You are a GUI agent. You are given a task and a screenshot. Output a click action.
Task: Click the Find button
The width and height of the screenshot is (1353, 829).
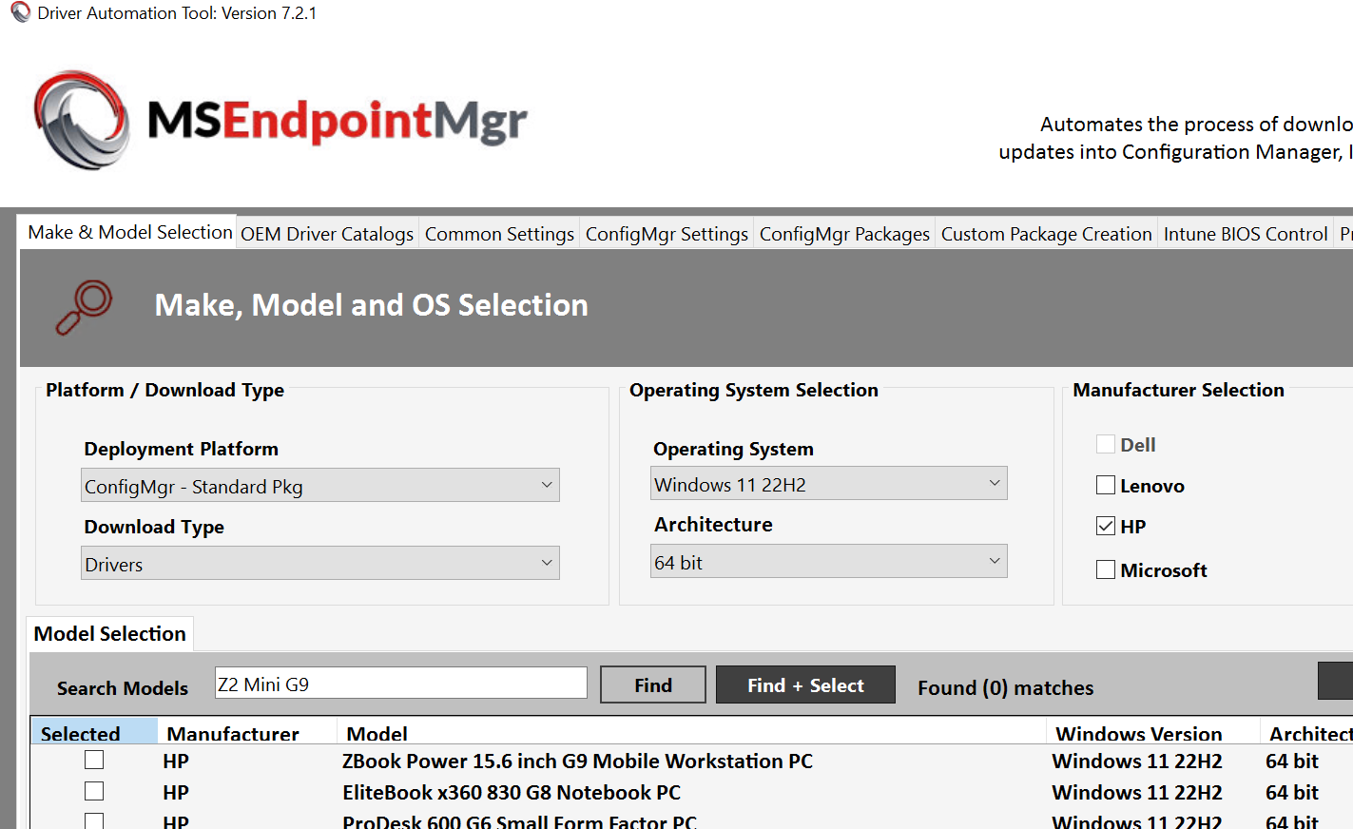click(x=652, y=684)
